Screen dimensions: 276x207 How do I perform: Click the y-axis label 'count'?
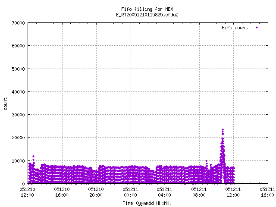point(6,104)
